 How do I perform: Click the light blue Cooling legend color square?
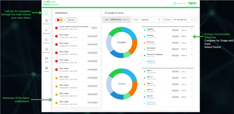144,36
